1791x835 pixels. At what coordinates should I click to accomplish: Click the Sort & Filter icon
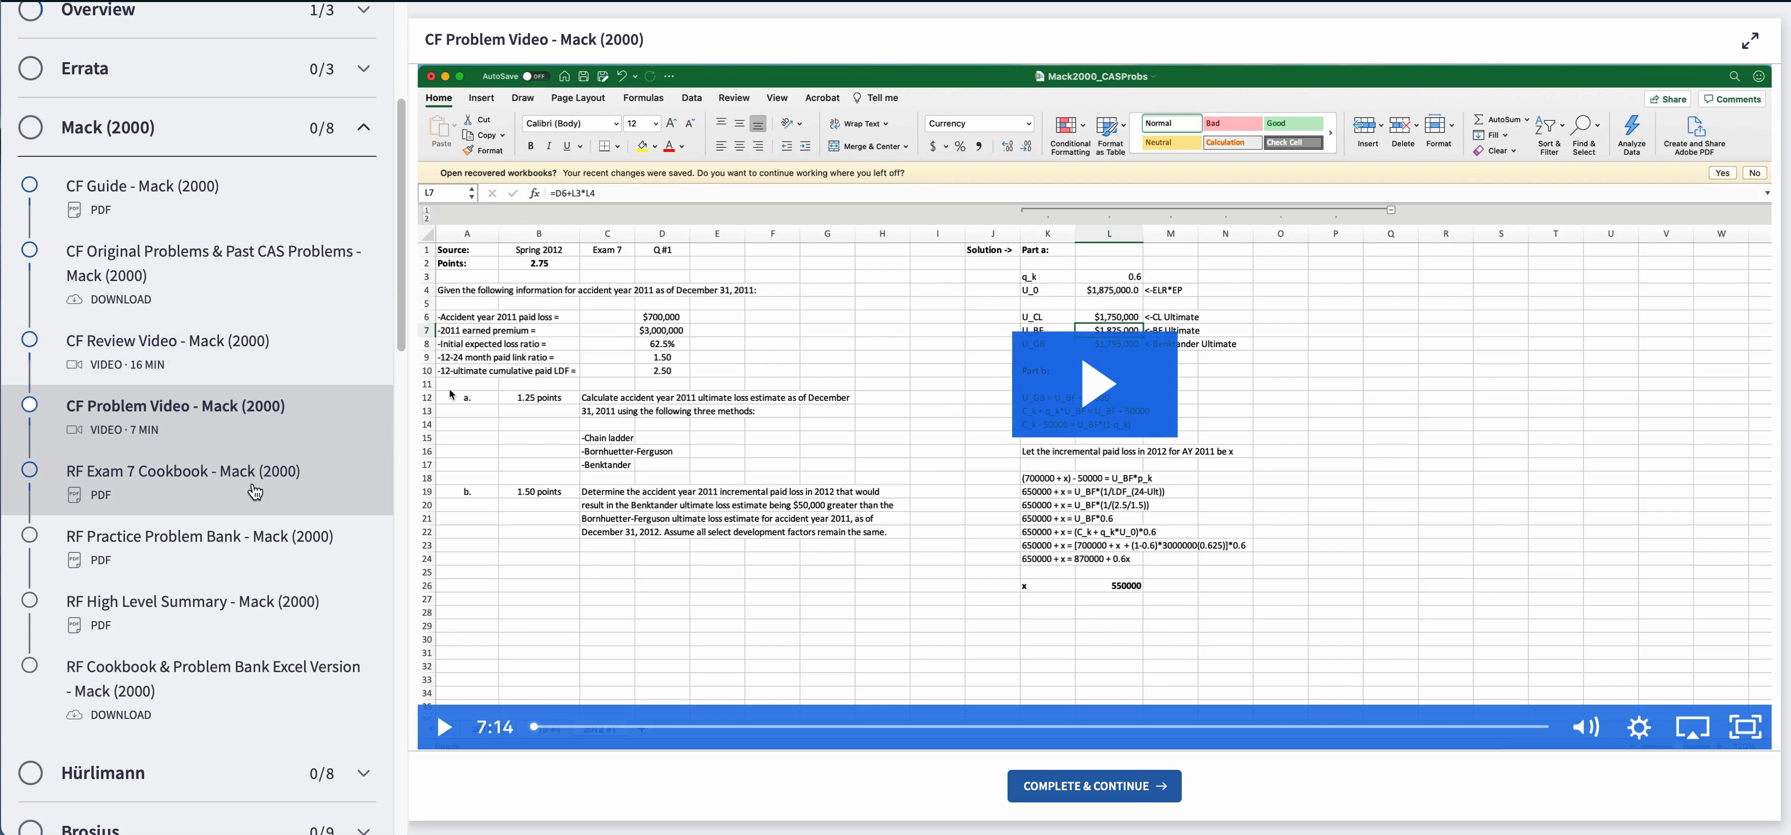pyautogui.click(x=1545, y=126)
